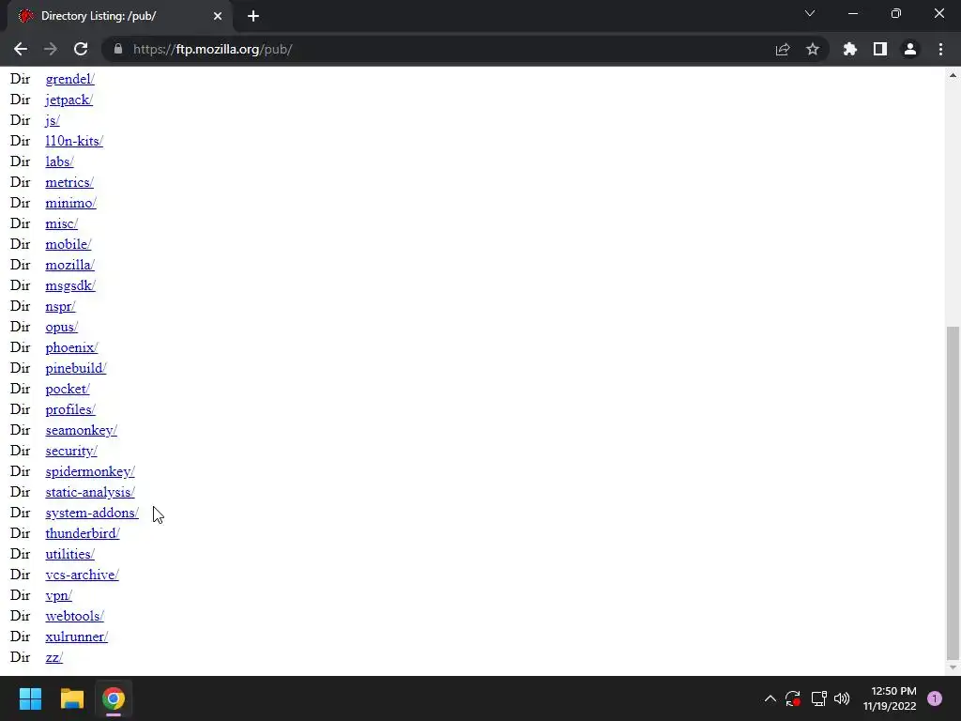
Task: Click the sync status tray icon
Action: [792, 698]
